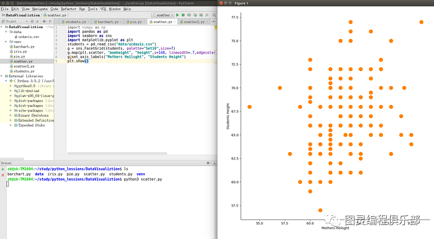Open the VCS menu
The height and width of the screenshot is (239, 434).
pos(103,9)
